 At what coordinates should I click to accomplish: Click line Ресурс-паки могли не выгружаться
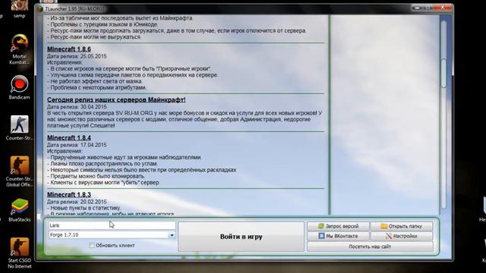pos(94,37)
